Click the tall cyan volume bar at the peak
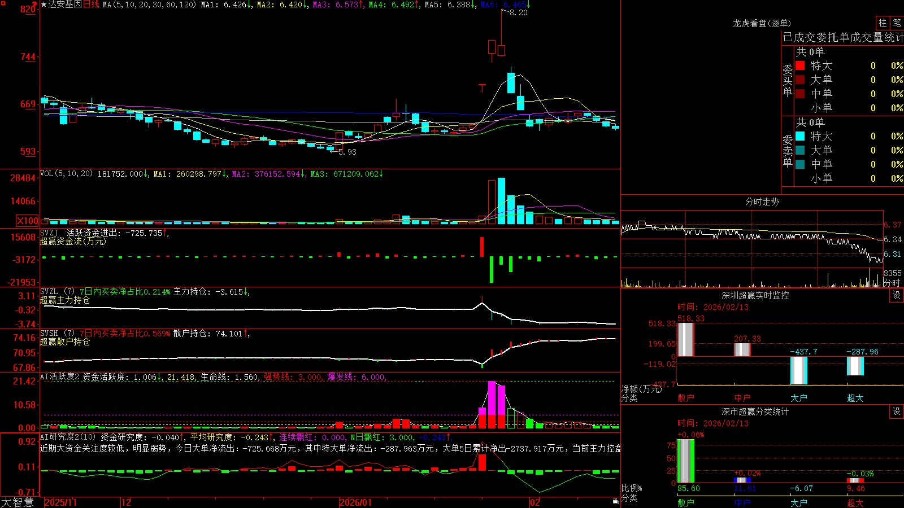This screenshot has width=904, height=508. tap(501, 201)
